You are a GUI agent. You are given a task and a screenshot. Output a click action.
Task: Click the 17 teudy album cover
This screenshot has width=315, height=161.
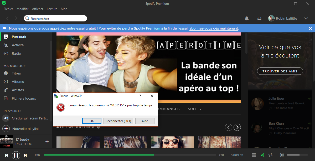tap(6, 141)
